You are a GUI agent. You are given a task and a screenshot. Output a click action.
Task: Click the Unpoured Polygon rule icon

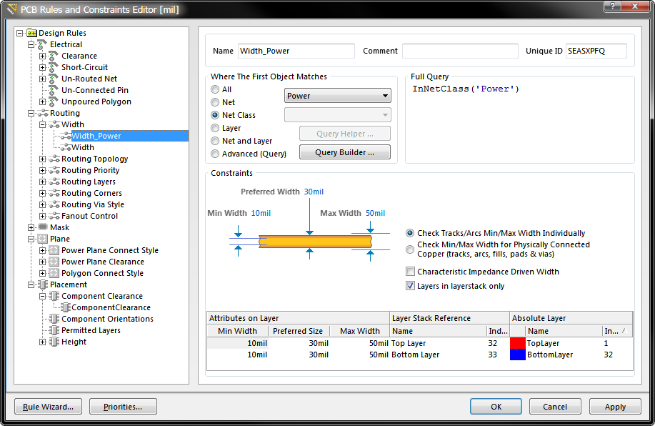[x=54, y=101]
